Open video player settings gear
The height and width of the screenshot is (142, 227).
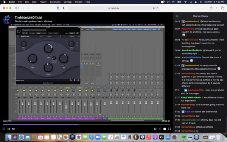[155, 129]
